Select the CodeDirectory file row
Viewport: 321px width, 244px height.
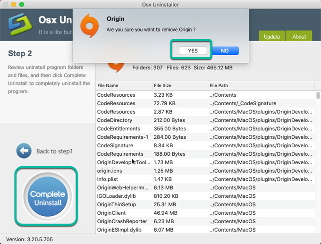point(205,120)
